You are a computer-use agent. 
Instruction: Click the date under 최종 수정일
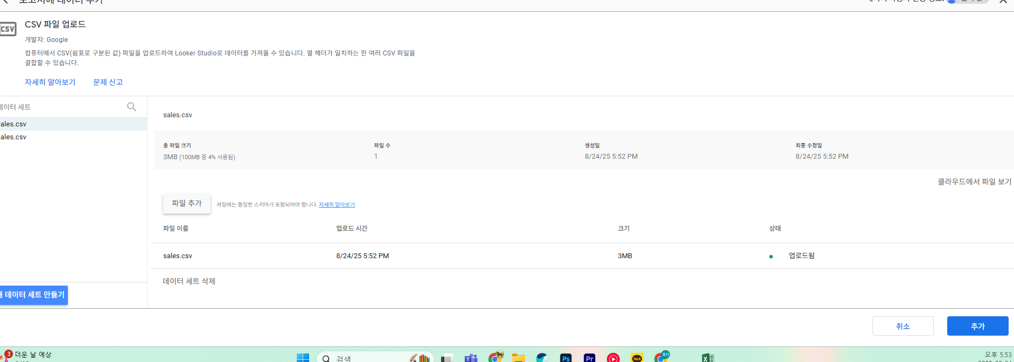pos(822,156)
